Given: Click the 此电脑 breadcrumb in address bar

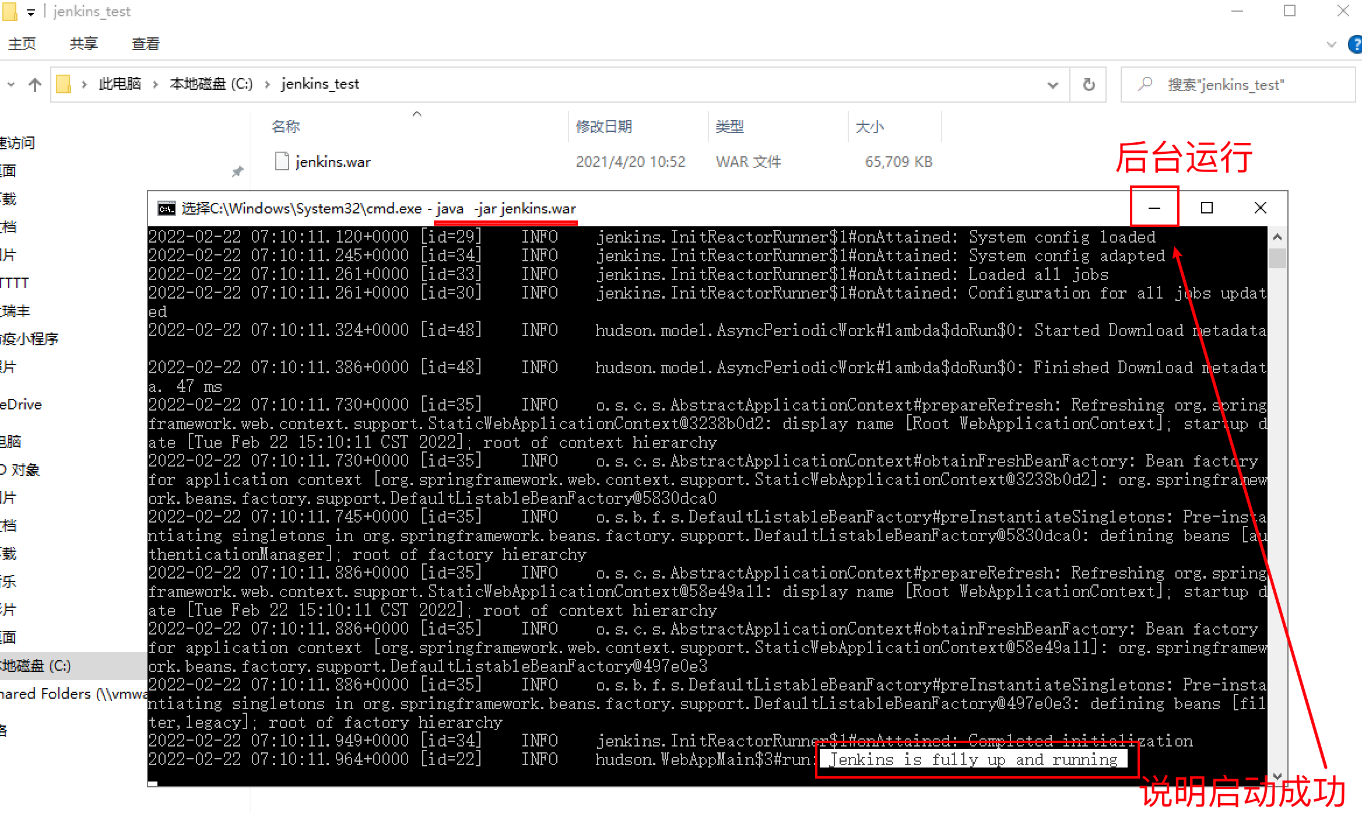Looking at the screenshot, I should pyautogui.click(x=120, y=84).
